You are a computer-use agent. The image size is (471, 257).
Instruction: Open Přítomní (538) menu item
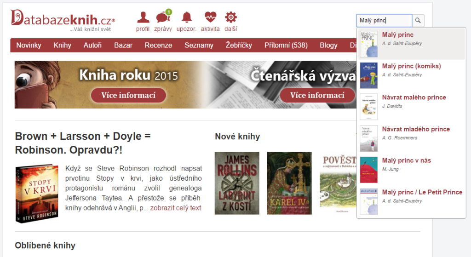click(x=286, y=46)
